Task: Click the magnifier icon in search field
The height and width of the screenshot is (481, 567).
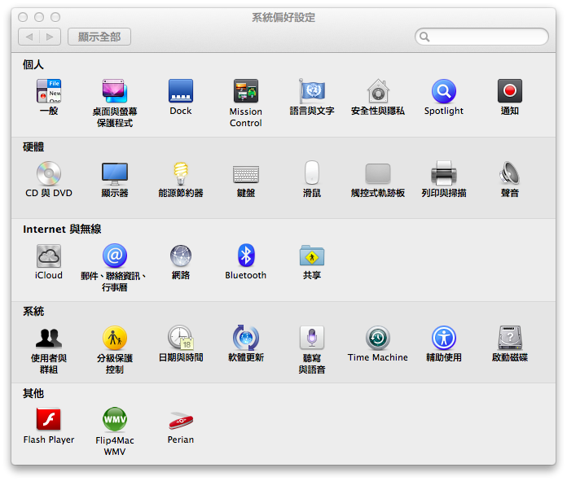Action: click(x=424, y=37)
